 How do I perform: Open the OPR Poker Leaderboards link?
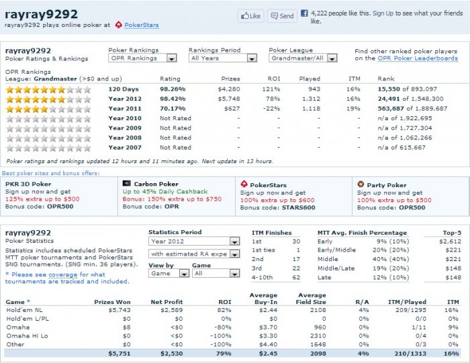[x=419, y=58]
